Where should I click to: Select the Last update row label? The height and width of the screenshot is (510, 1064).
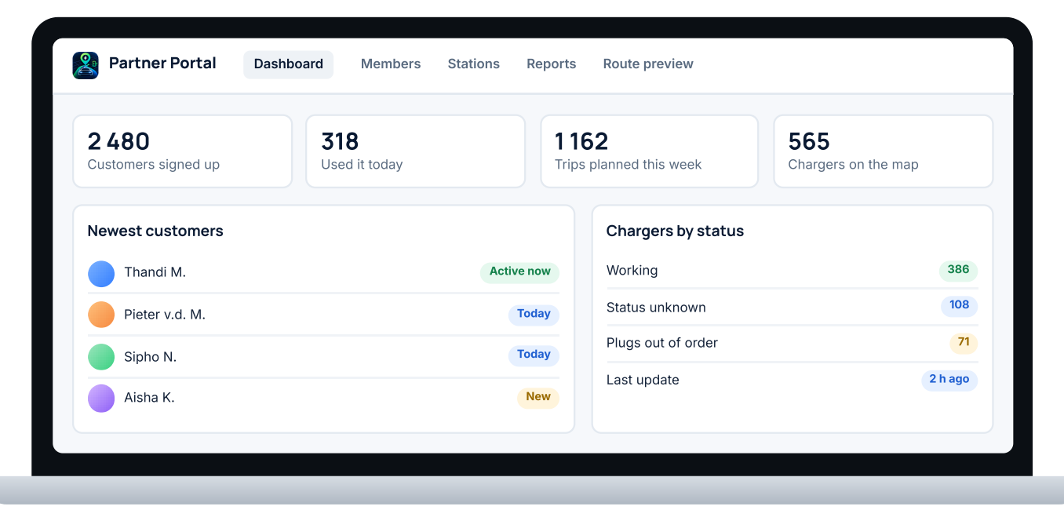[643, 380]
